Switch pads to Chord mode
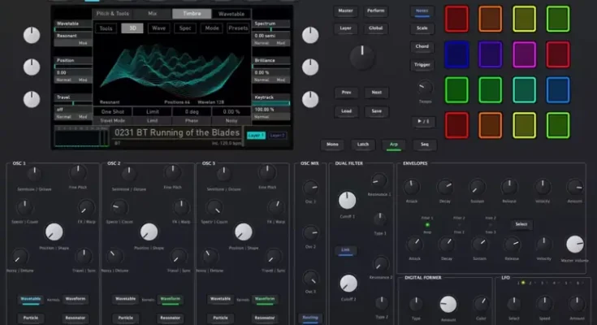This screenshot has width=597, height=325. (422, 46)
